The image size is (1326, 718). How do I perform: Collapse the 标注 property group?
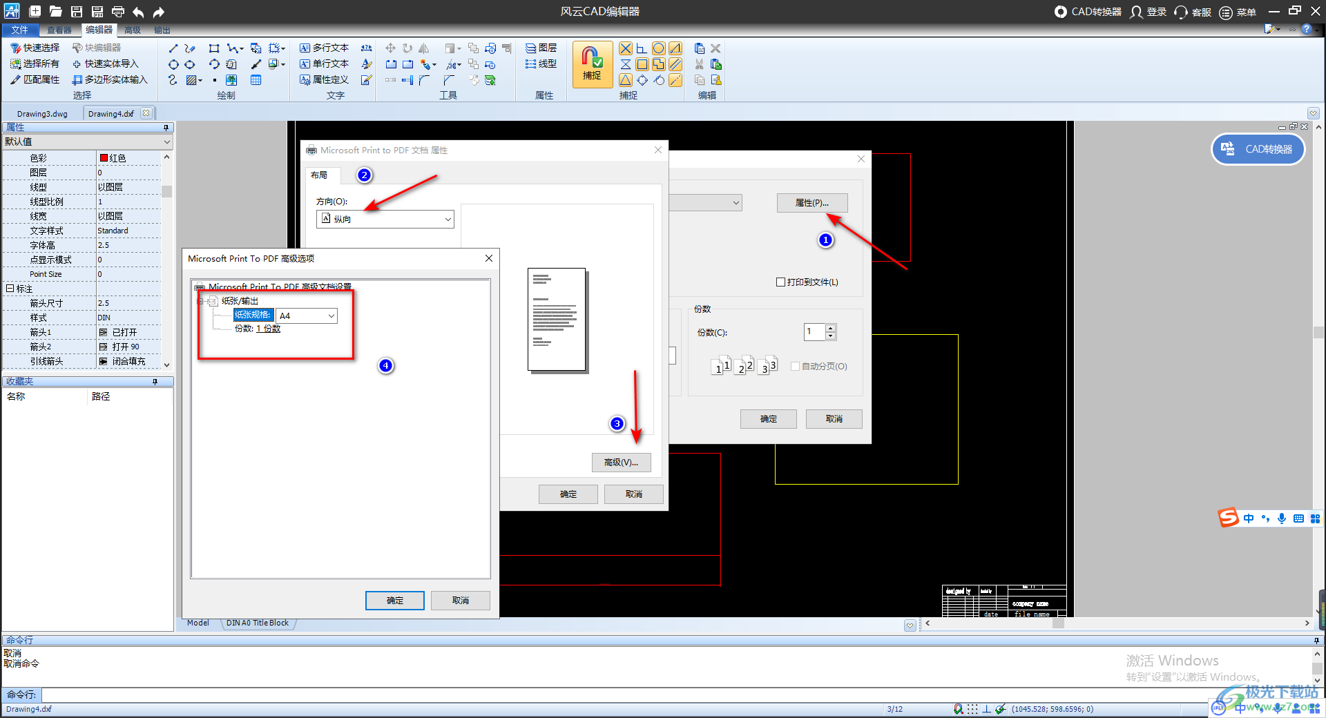click(10, 289)
